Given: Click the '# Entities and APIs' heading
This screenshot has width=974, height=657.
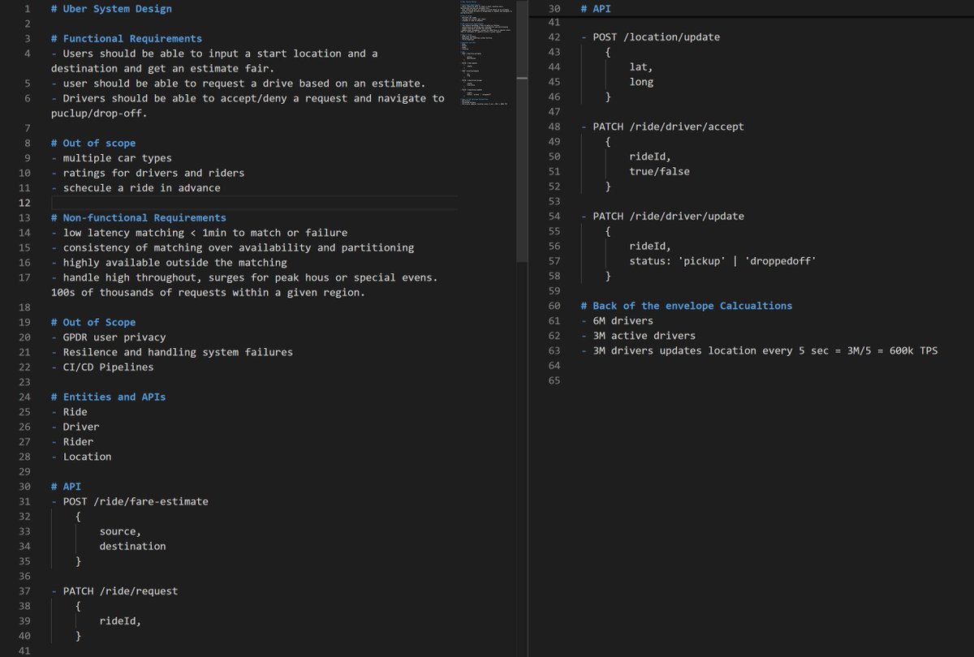Looking at the screenshot, I should [108, 397].
